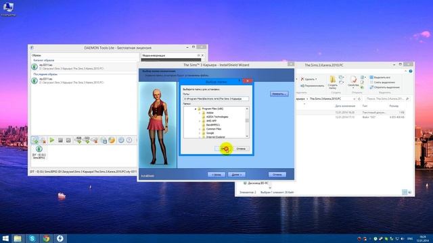This screenshot has height=243, width=433.
Task: Click the Add DT virtual drive icon
Action: (x=78, y=140)
